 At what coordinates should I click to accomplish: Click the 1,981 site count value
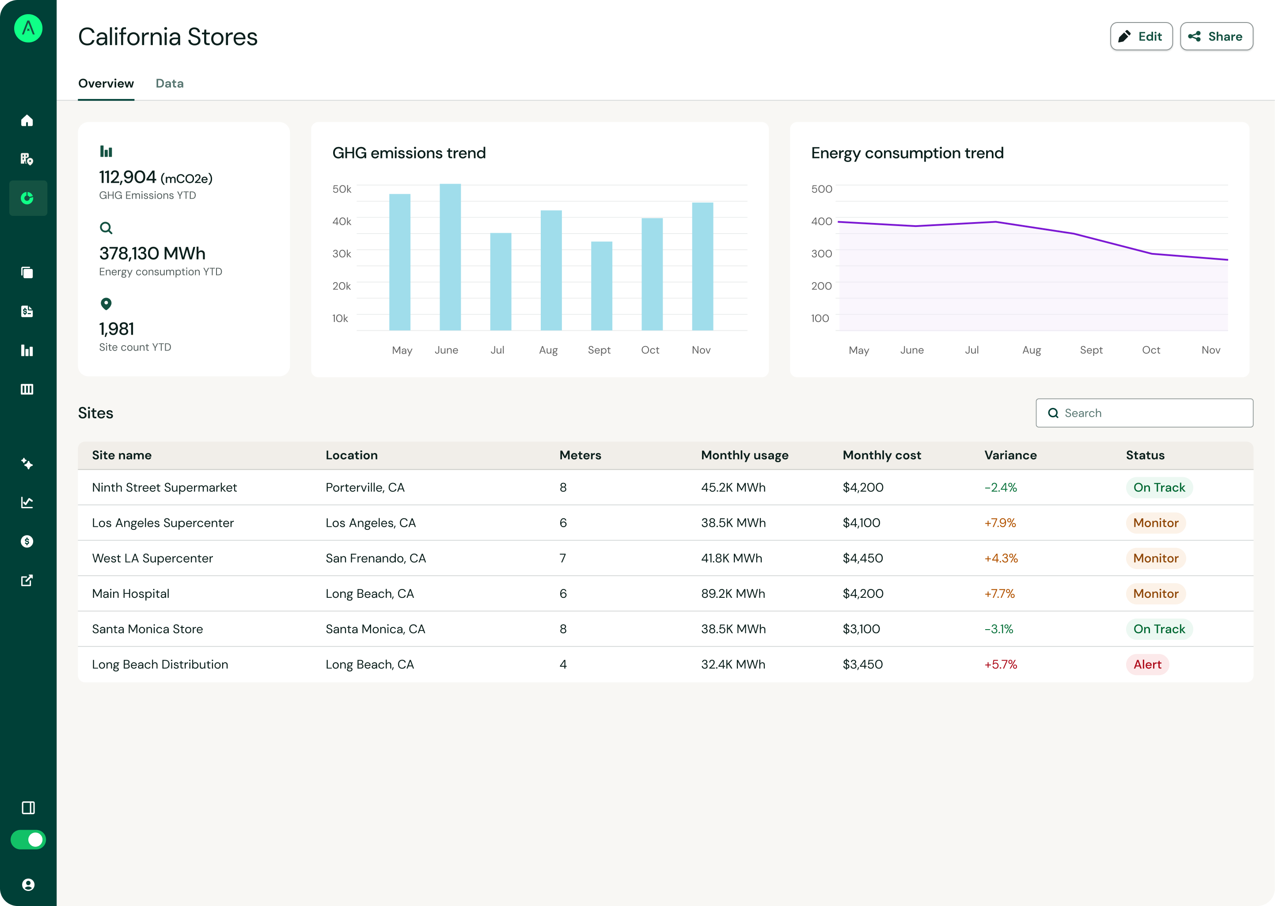click(117, 329)
